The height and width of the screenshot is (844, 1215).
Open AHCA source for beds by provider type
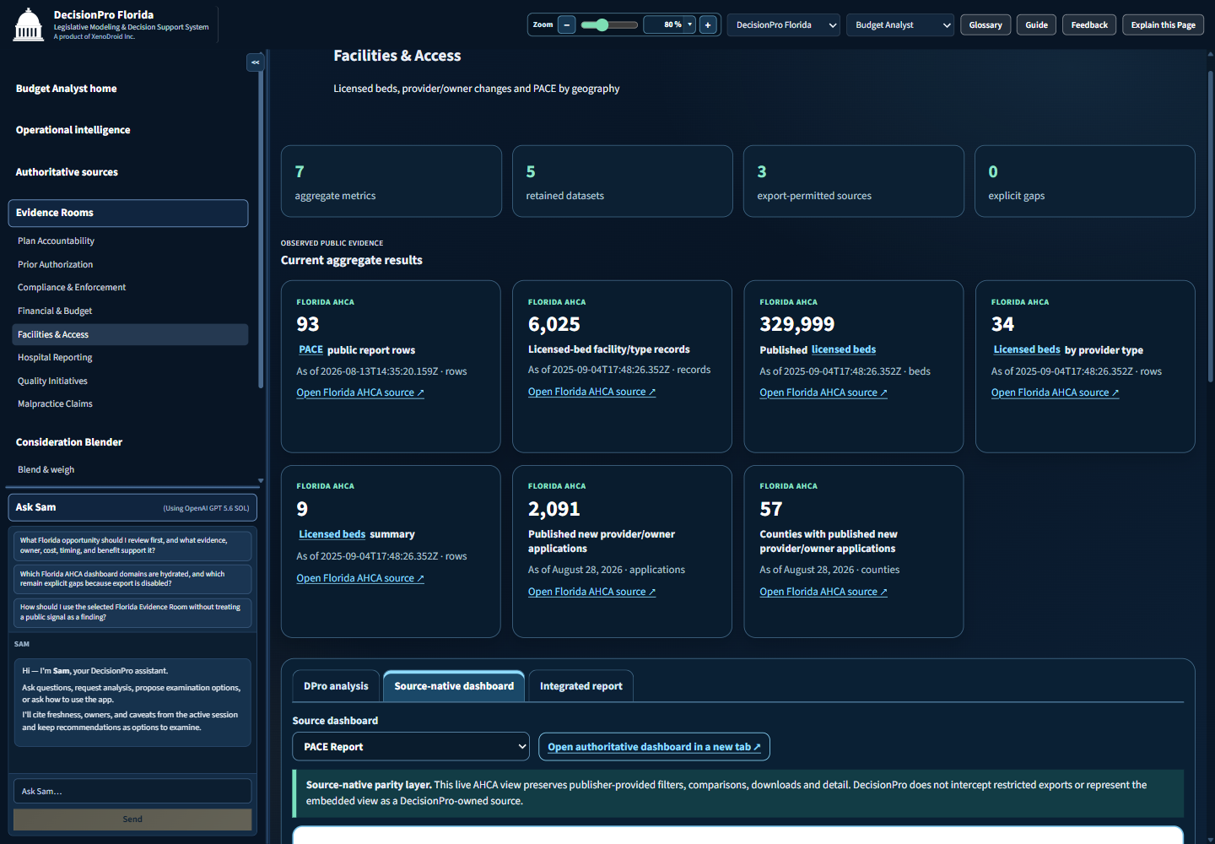(x=1055, y=392)
